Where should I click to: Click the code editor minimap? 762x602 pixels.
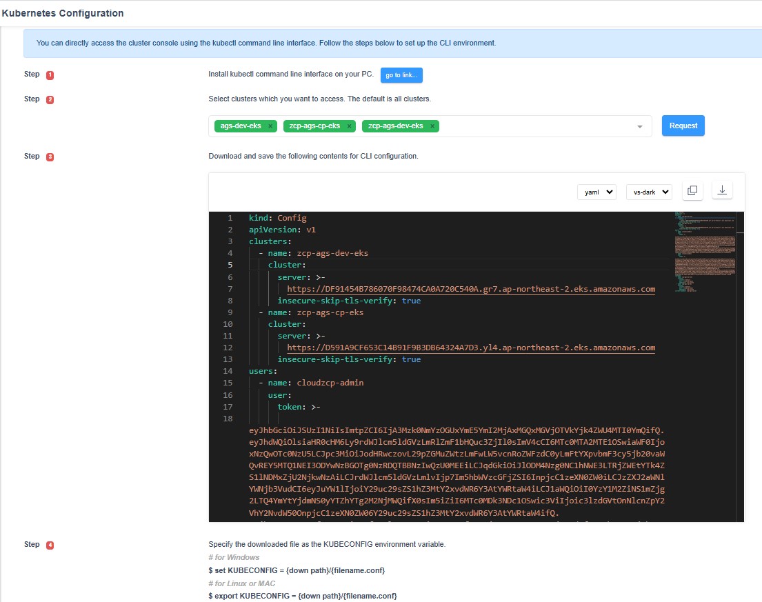[705, 252]
